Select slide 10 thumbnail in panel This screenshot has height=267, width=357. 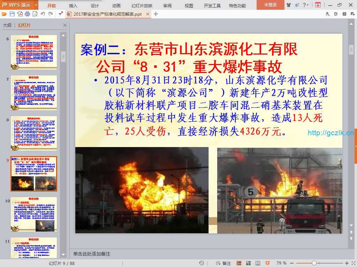(34, 215)
